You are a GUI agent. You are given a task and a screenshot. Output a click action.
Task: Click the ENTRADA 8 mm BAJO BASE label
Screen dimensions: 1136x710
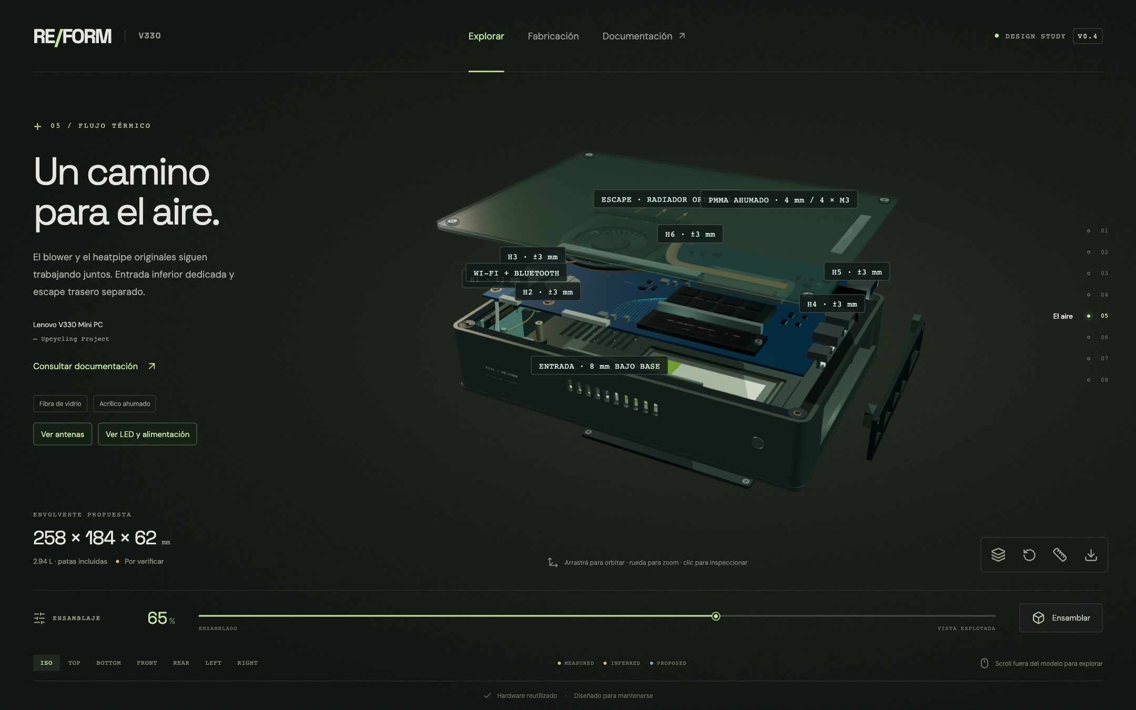pos(599,366)
